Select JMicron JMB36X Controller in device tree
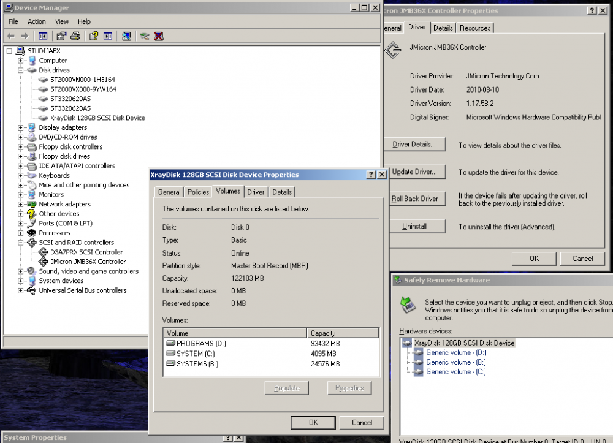This screenshot has height=443, width=613. (88, 262)
